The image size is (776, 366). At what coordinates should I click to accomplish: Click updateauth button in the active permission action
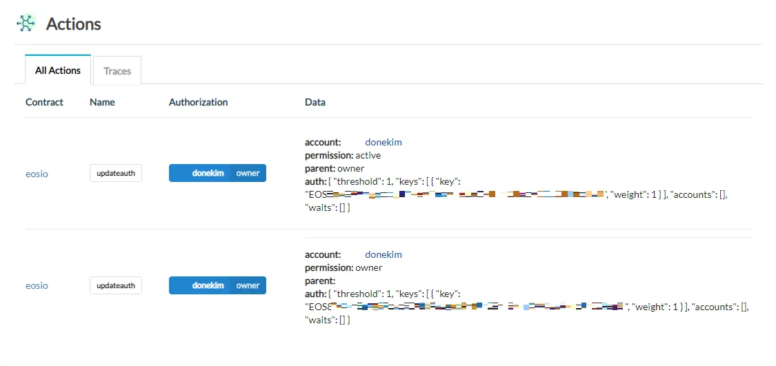116,174
